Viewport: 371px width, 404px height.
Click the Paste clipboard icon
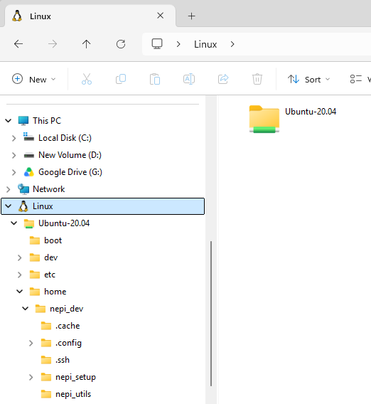(x=155, y=79)
